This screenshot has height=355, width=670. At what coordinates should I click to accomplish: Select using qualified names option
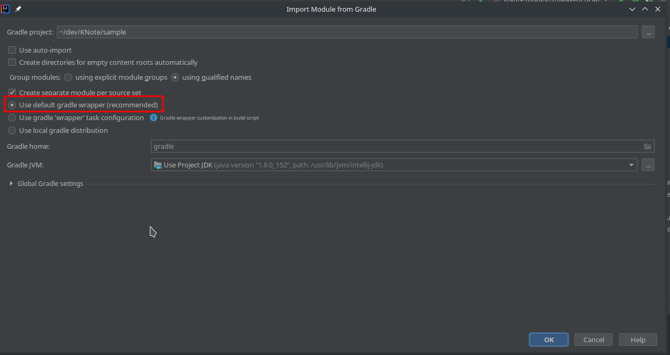click(175, 77)
